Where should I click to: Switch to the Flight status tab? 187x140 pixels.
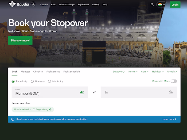53,72
